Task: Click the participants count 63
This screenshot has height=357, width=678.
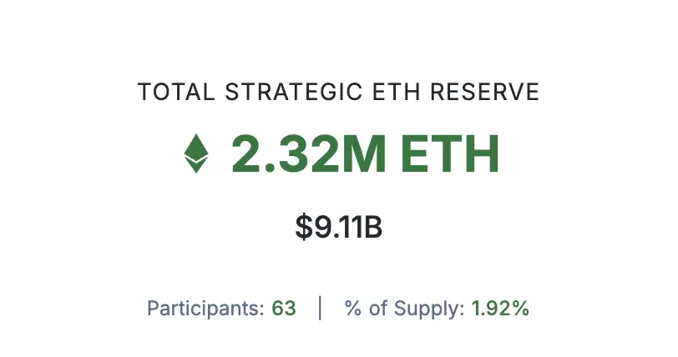Action: pos(284,309)
